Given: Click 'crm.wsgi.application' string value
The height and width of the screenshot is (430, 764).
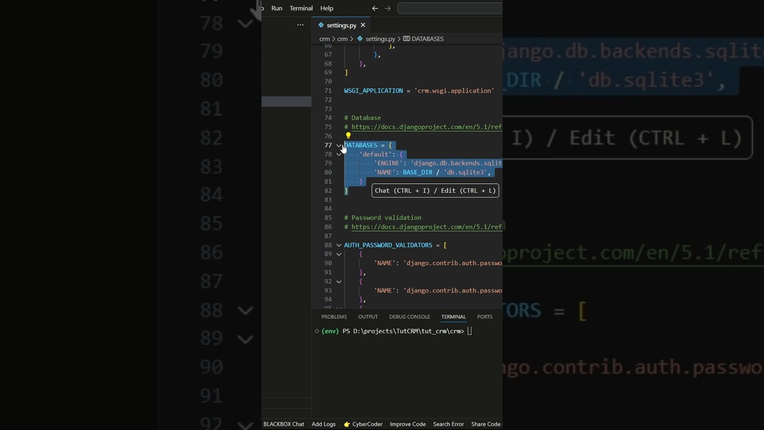Looking at the screenshot, I should [x=454, y=91].
